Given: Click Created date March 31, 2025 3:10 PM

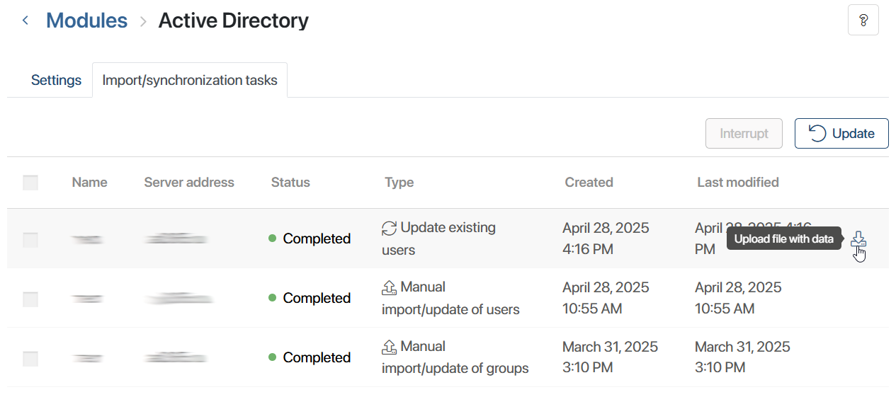Looking at the screenshot, I should 610,357.
